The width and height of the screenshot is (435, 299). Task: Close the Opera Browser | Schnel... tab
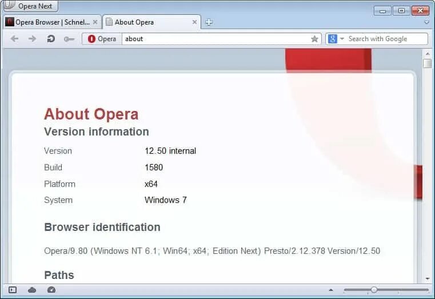(95, 22)
